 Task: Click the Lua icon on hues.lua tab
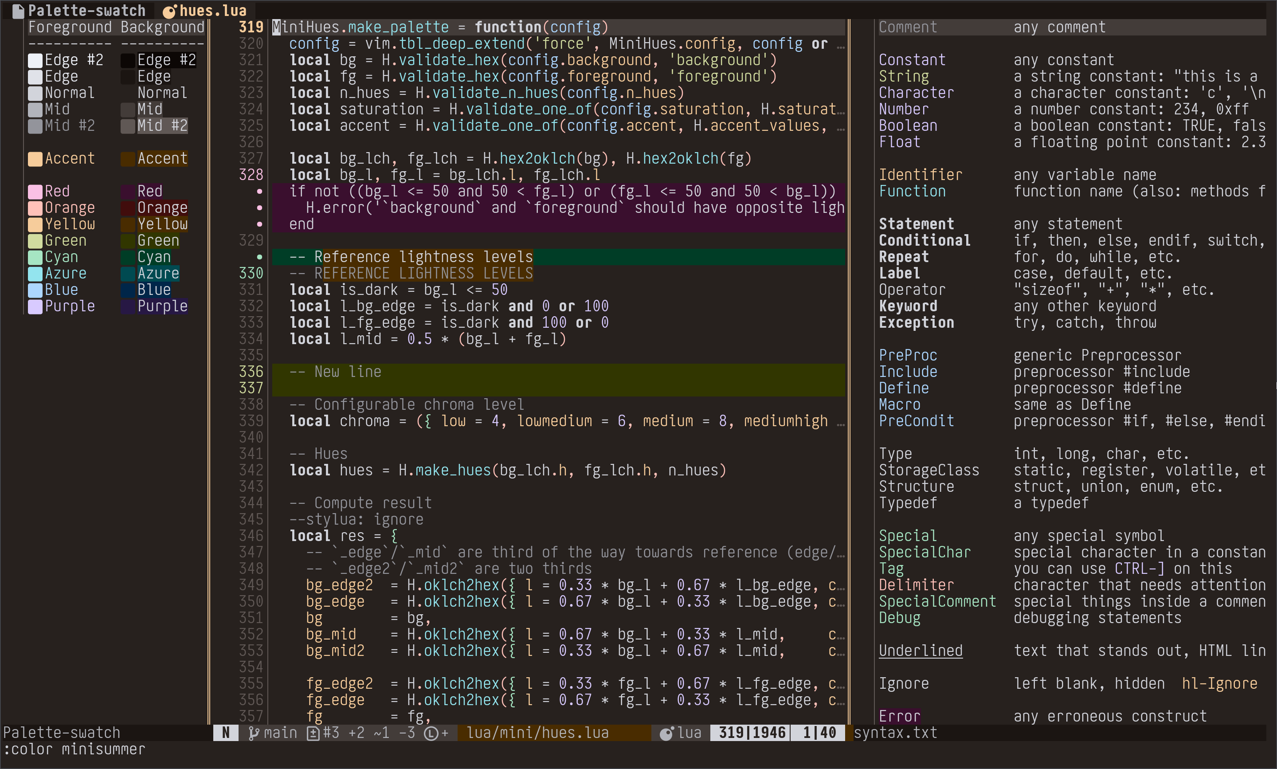[169, 10]
